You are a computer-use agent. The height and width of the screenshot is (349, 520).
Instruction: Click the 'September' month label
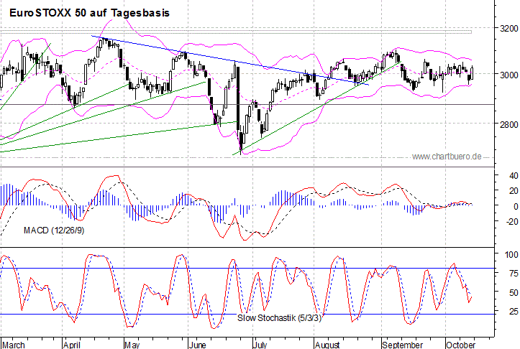402,345
